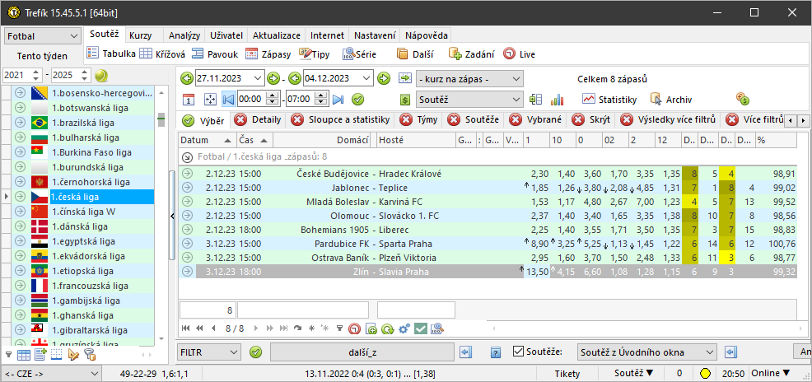Click the bar chart icon beside Soutěž dropdown
Screen dimensions: 812x382
click(557, 99)
